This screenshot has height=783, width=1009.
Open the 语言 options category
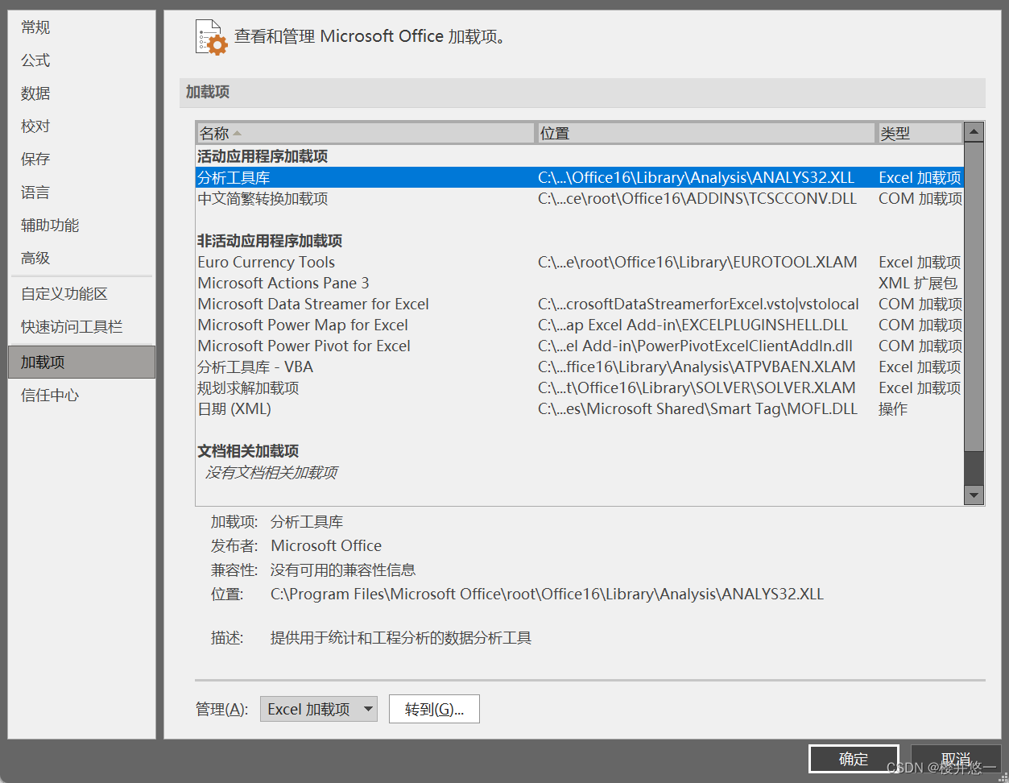tap(35, 193)
